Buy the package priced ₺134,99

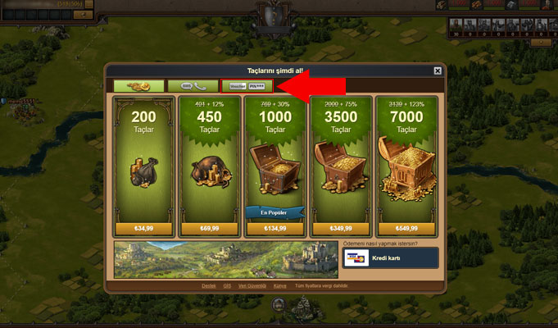275,228
